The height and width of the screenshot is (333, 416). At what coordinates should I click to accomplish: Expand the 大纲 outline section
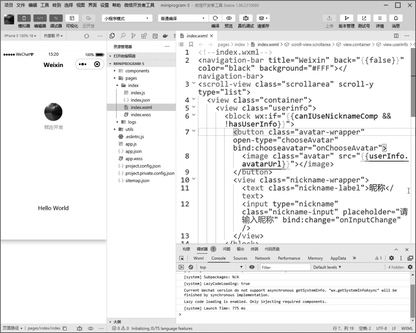tap(141, 322)
